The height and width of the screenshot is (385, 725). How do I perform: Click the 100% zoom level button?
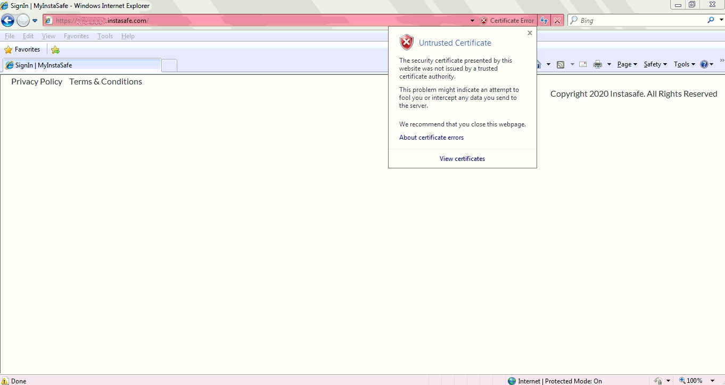690,381
